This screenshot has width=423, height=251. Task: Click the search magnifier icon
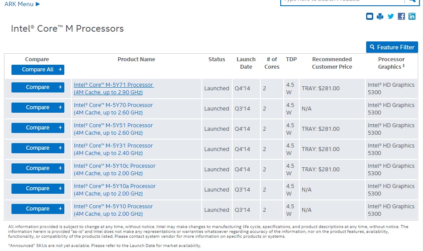click(412, 1)
